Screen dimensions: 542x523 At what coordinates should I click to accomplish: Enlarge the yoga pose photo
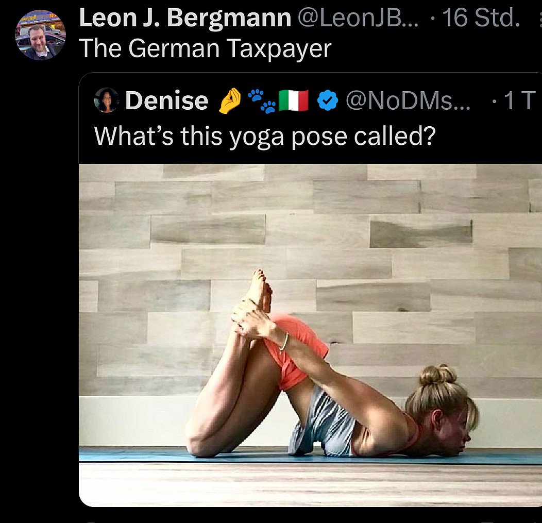tap(310, 309)
